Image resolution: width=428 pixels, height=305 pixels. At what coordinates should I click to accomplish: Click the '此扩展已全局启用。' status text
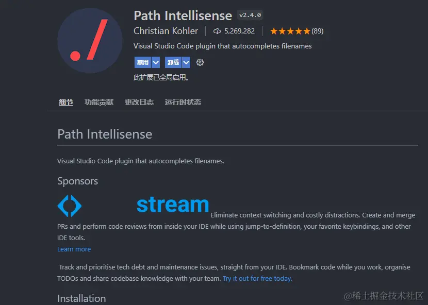[161, 77]
